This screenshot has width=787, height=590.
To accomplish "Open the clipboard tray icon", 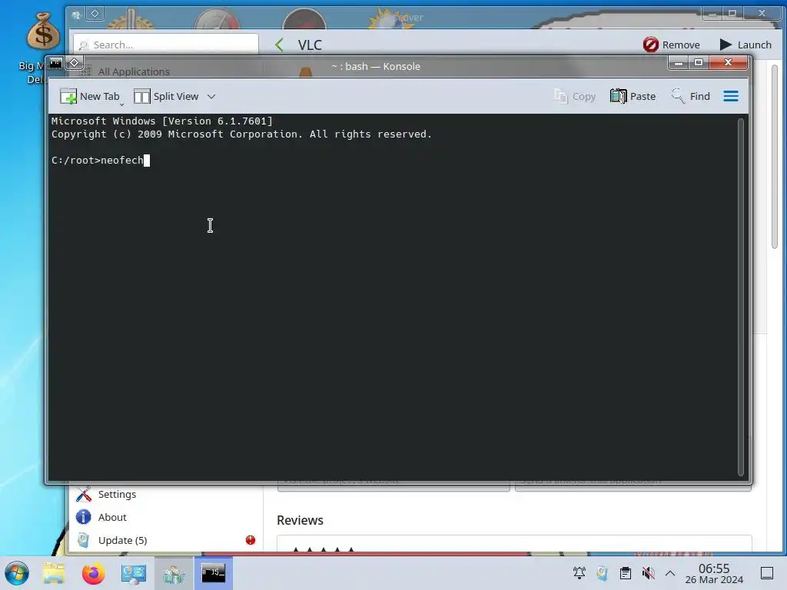I will click(626, 573).
